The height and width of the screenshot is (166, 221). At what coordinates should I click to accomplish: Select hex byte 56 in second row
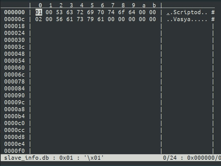[x=59, y=19]
